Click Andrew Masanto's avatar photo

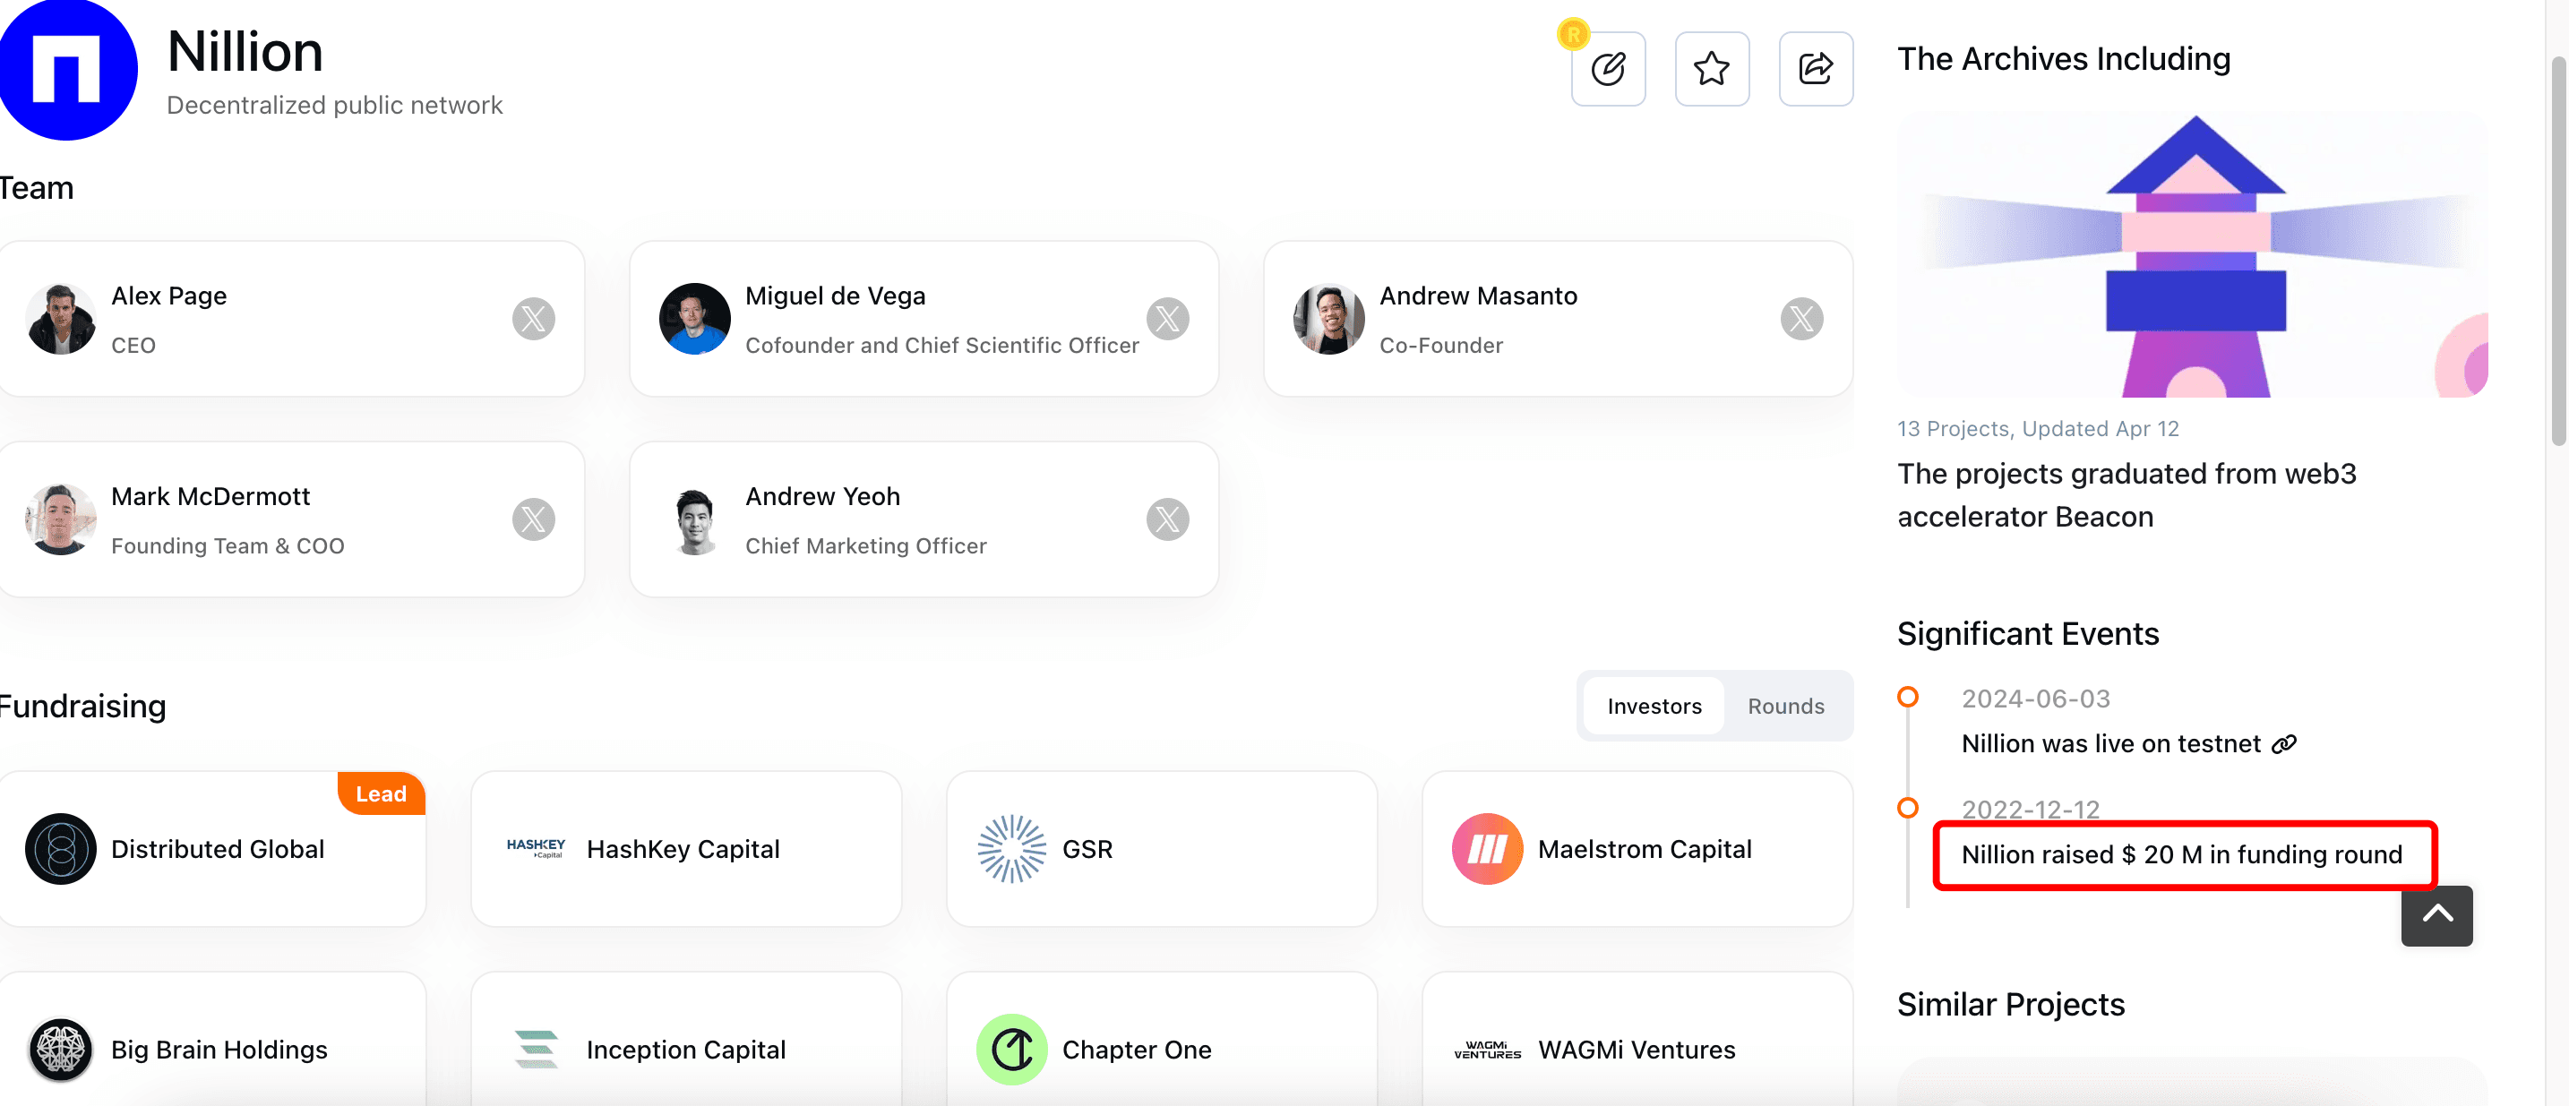click(x=1328, y=319)
